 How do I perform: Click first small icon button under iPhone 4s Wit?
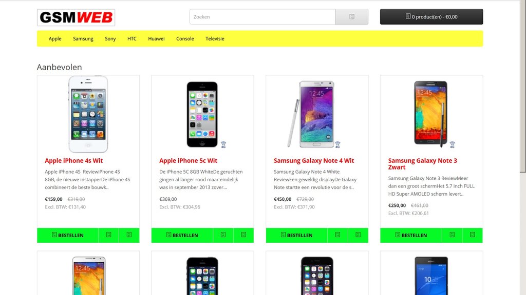(109, 235)
